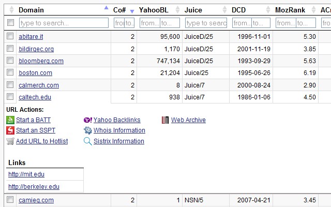Click the Web Archive columns icon
Image resolution: width=331 pixels, height=207 pixels.
click(x=165, y=120)
